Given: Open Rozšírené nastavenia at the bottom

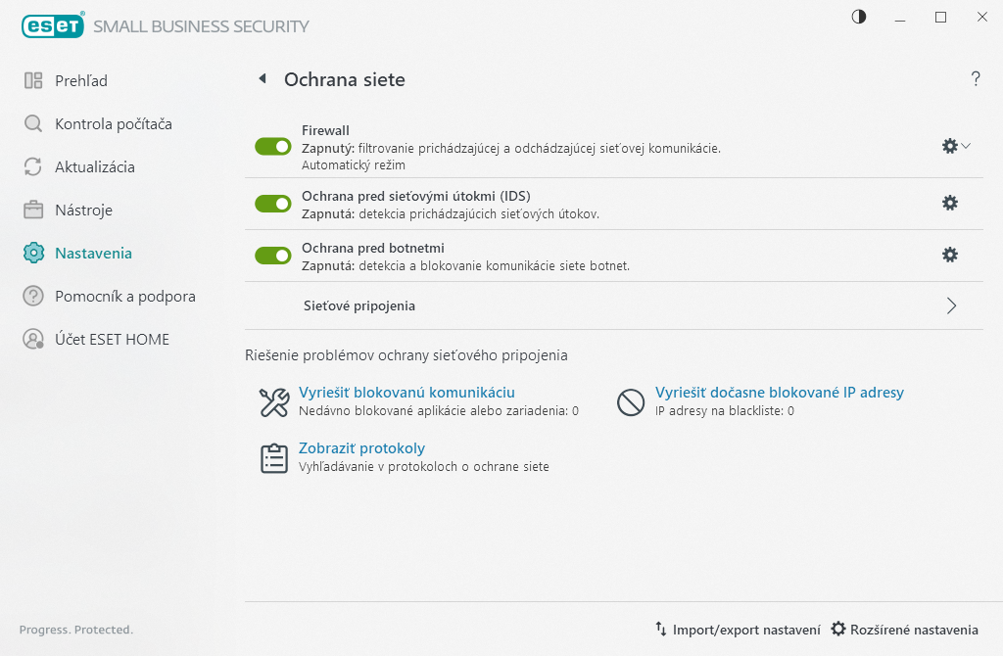Looking at the screenshot, I should pos(904,630).
